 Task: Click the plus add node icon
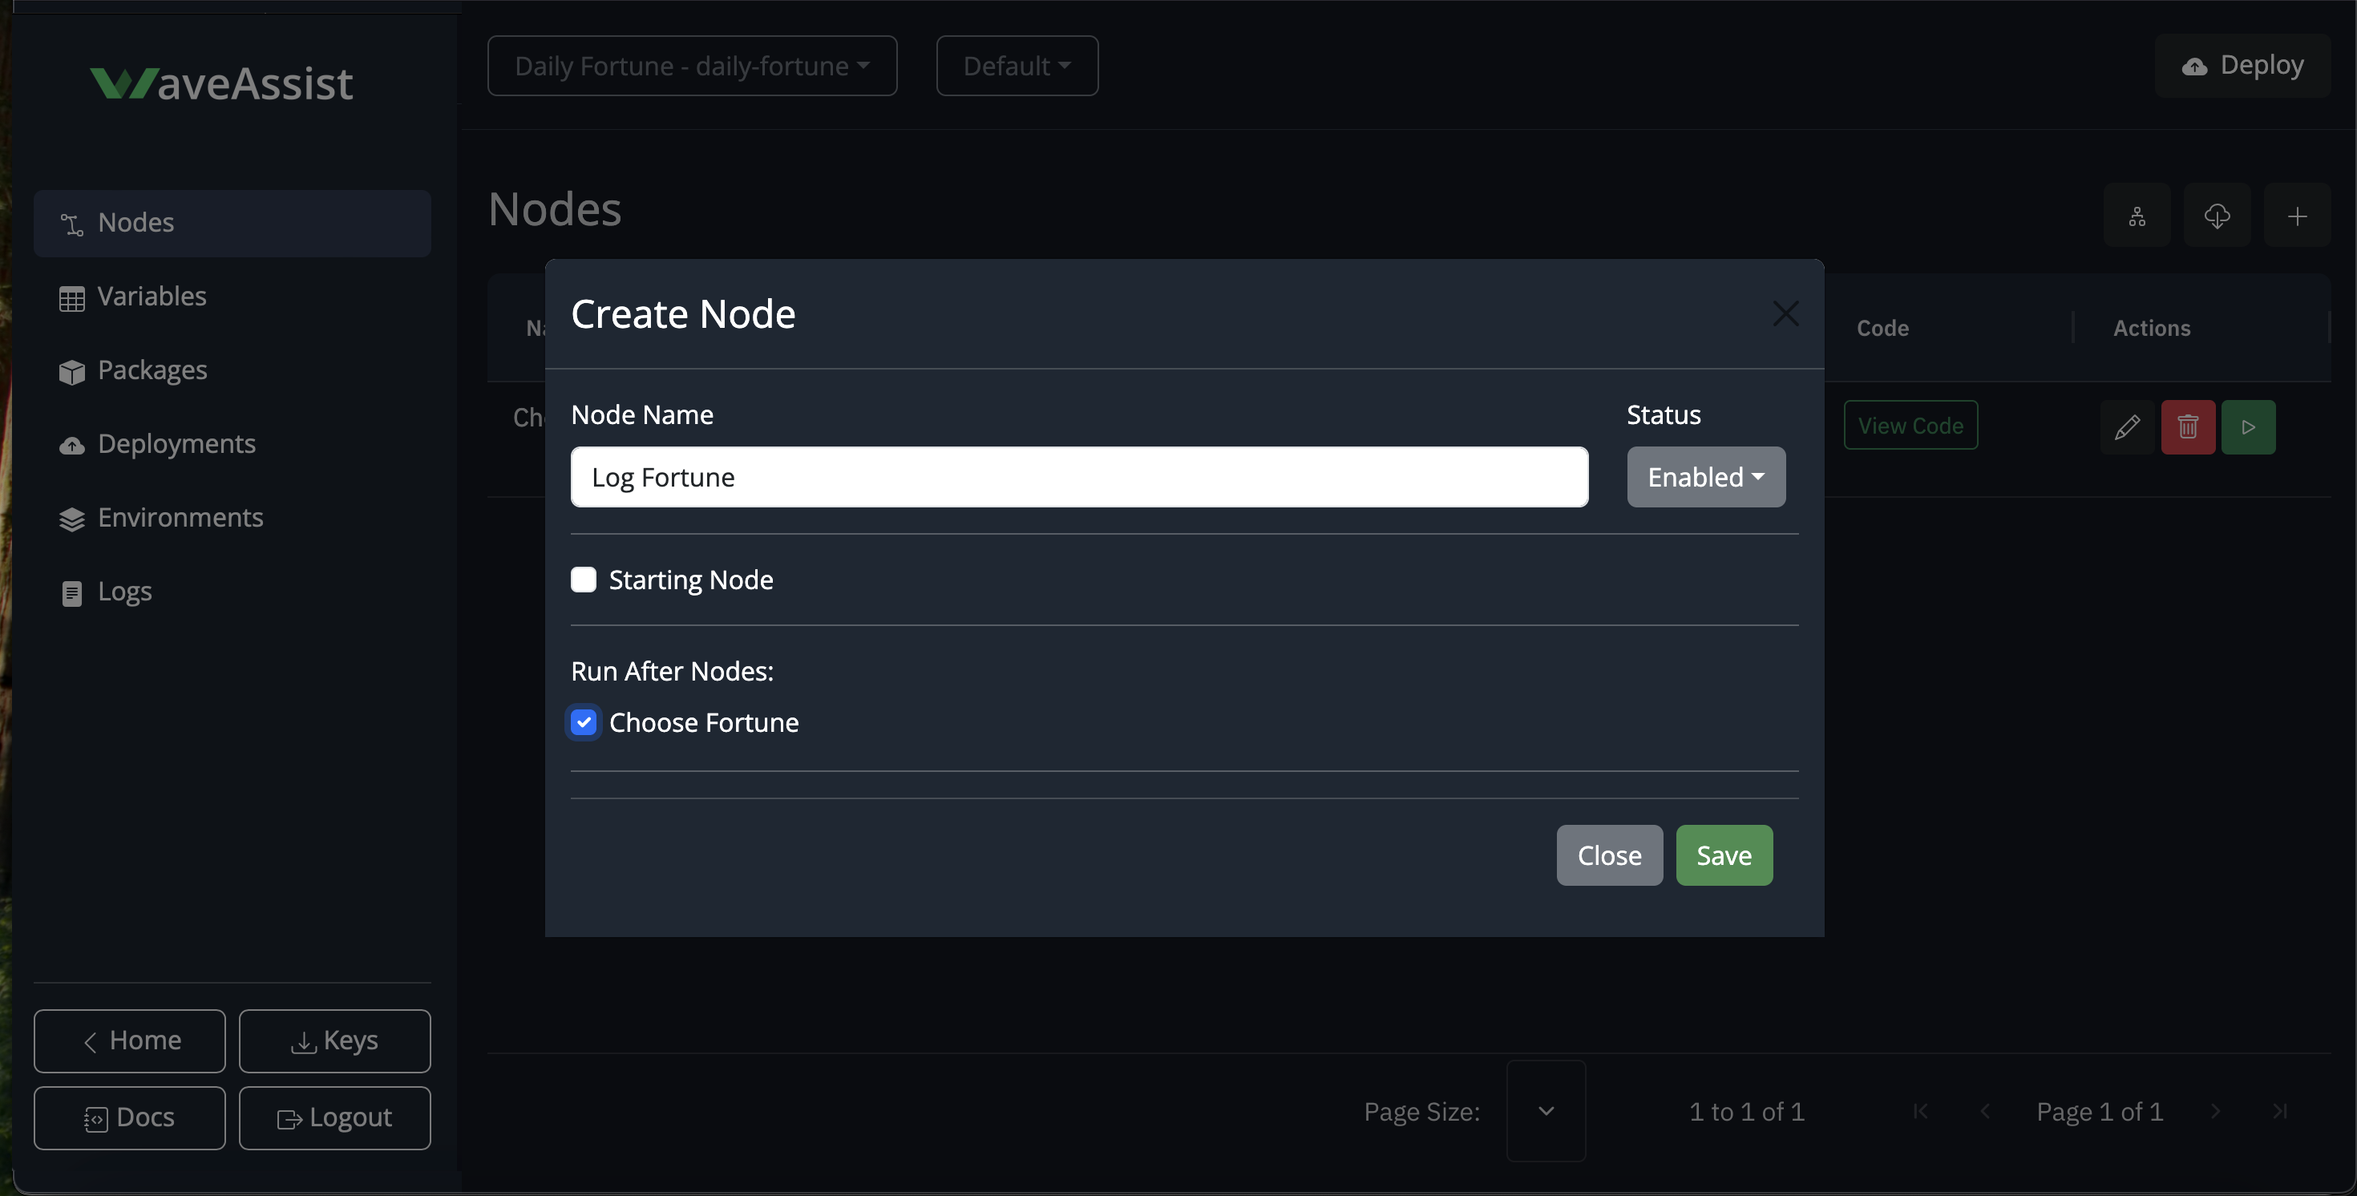tap(2296, 216)
